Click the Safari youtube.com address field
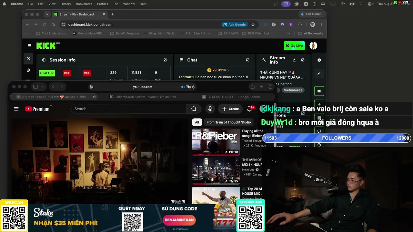This screenshot has width=413, height=232. point(143,87)
